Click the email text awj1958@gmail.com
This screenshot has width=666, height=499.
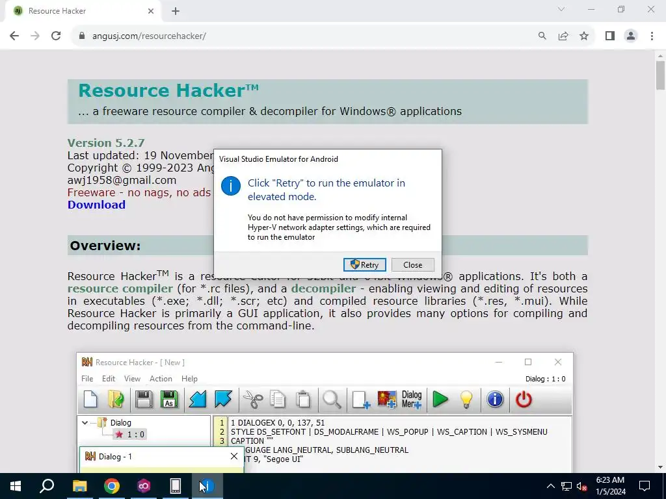pos(122,181)
